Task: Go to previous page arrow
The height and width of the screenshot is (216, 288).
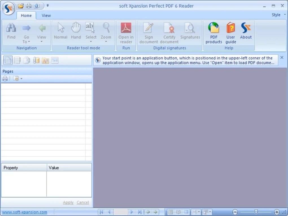Action: tap(109, 212)
